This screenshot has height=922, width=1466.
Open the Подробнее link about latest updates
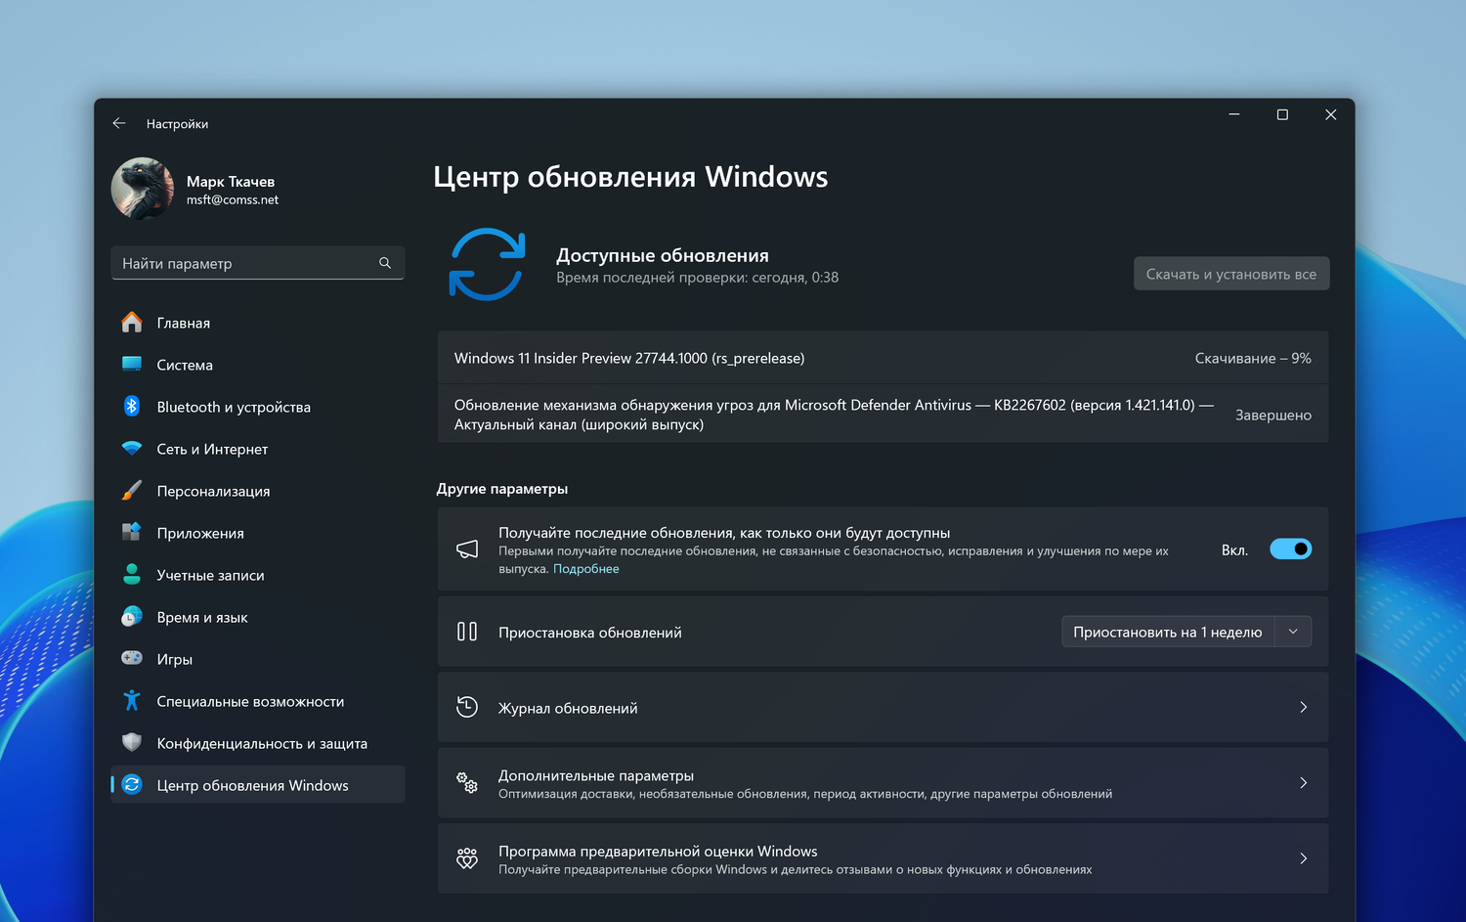(x=585, y=568)
